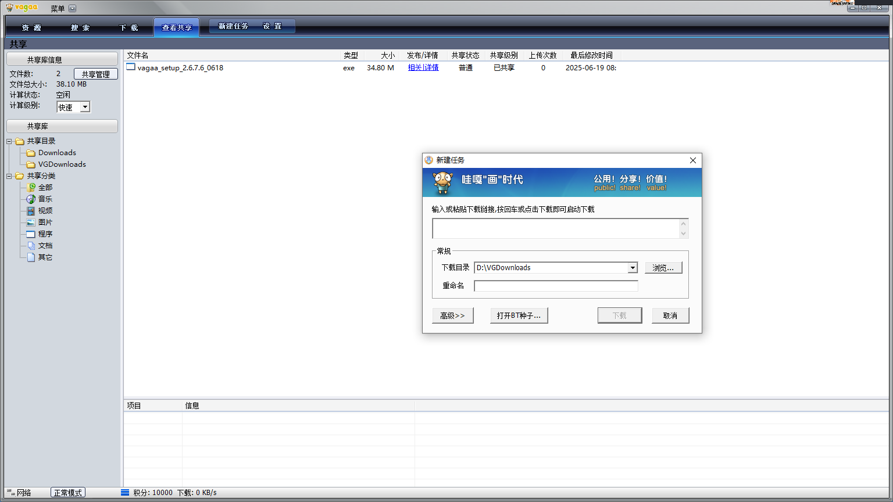Select the 程序 program category icon
The image size is (893, 502).
click(31, 234)
